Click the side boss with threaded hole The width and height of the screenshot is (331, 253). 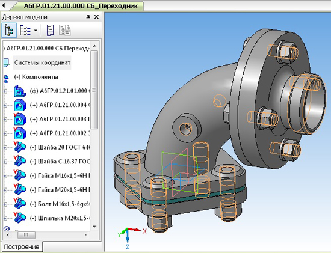tap(187, 128)
